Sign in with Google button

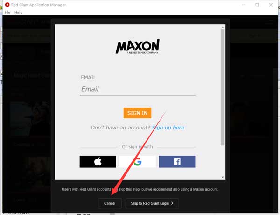(137, 162)
